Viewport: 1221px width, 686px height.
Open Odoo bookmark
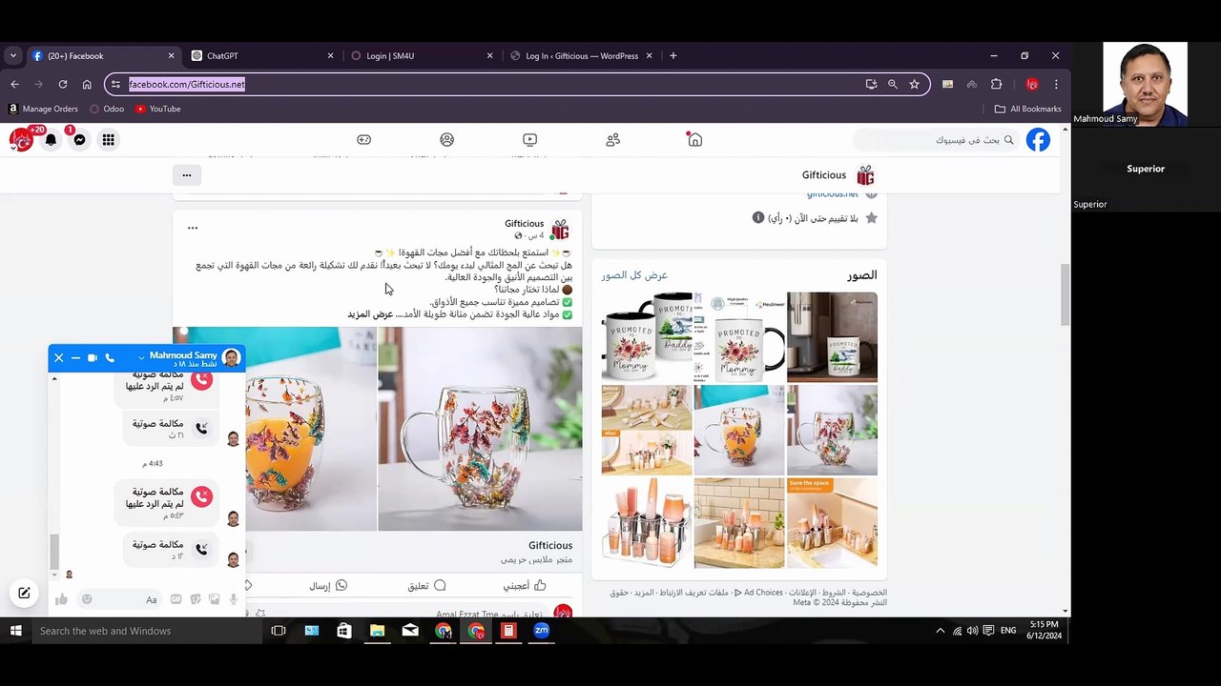click(107, 109)
